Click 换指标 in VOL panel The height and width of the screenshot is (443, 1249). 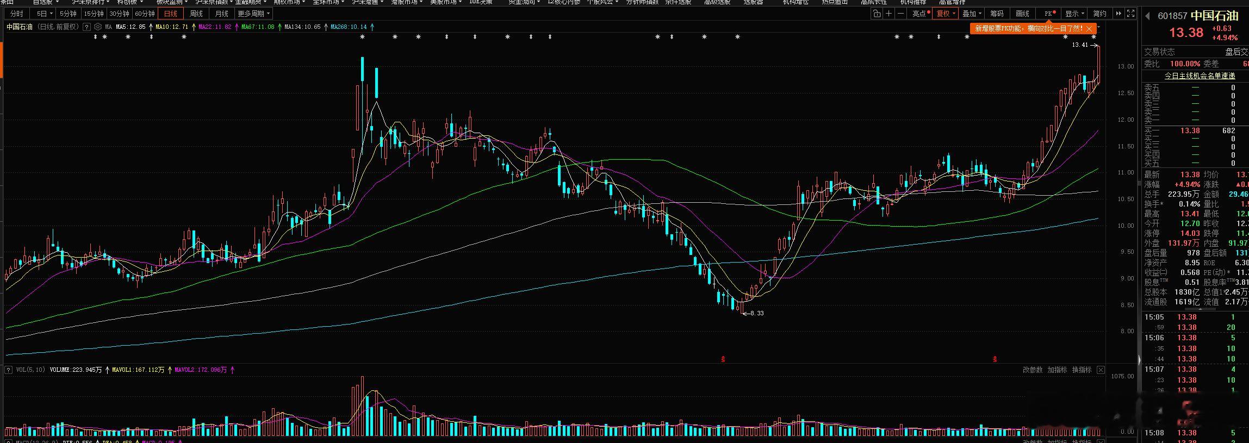[1082, 370]
